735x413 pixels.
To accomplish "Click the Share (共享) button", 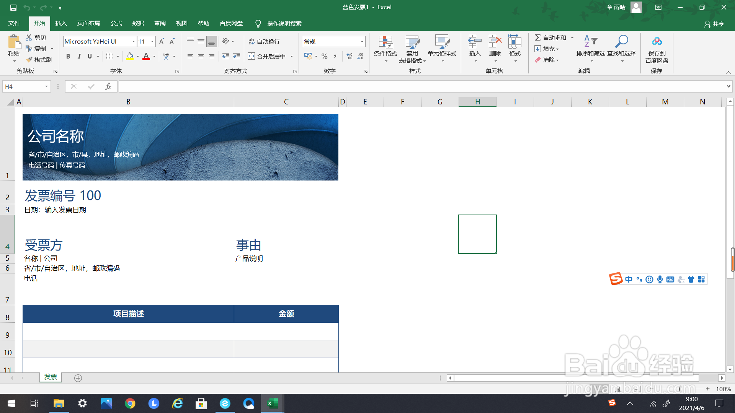I will point(714,24).
